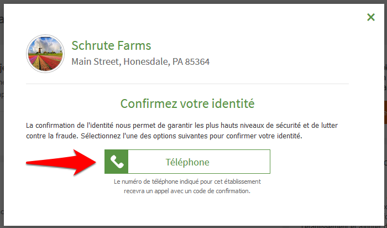Click "Le numéro de téléphone indiqué" caption line
The width and height of the screenshot is (387, 228).
(x=187, y=182)
